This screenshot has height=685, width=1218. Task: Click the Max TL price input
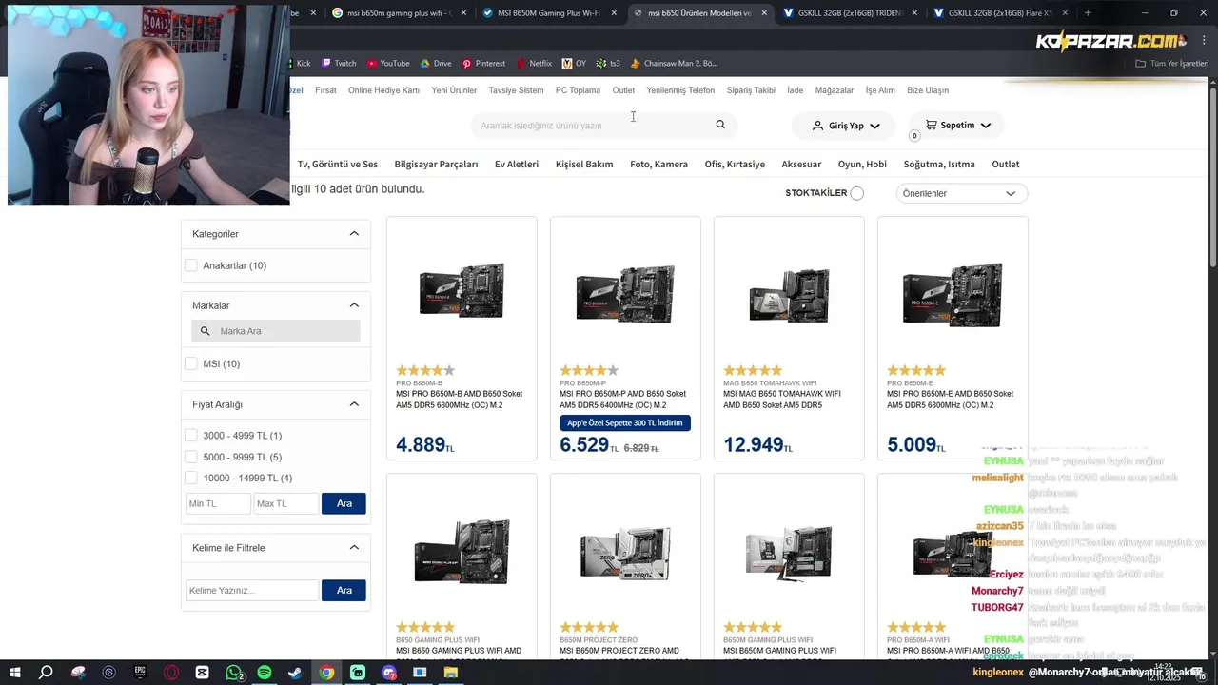pos(285,503)
